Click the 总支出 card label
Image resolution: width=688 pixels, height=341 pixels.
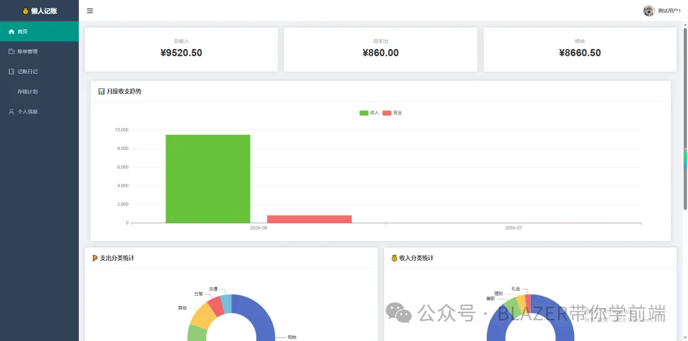[x=380, y=41]
